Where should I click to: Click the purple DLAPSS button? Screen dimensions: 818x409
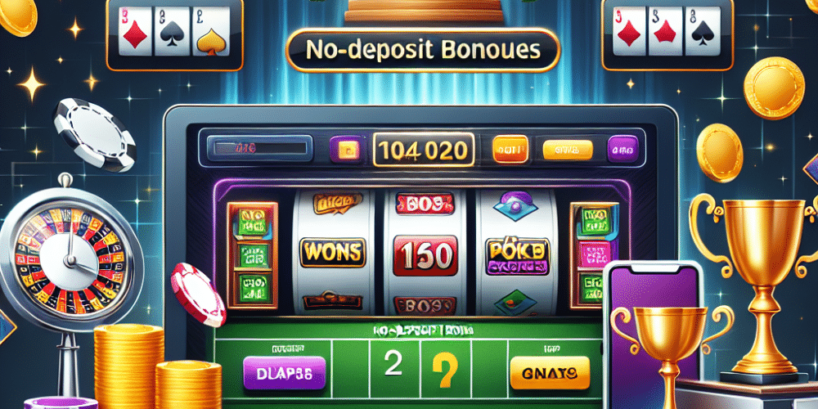point(285,372)
